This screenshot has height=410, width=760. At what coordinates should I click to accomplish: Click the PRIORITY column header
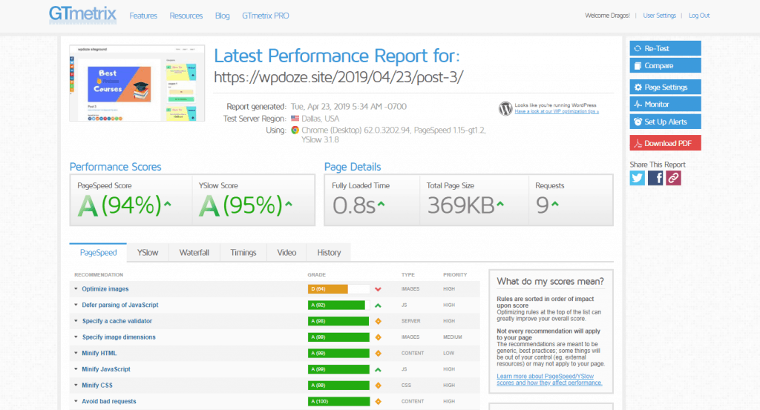pyautogui.click(x=455, y=274)
